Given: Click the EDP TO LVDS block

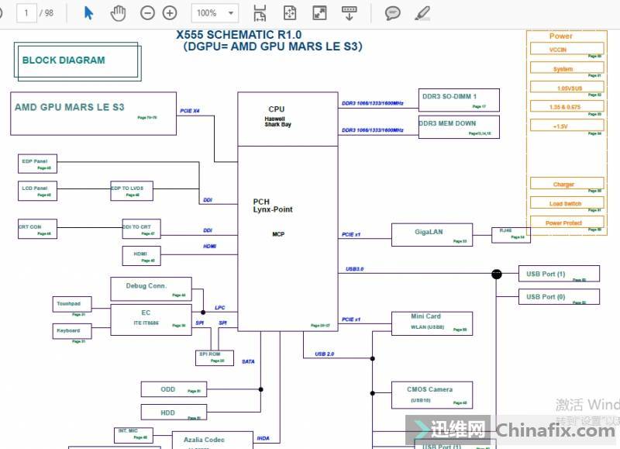Looking at the screenshot, I should [x=132, y=191].
